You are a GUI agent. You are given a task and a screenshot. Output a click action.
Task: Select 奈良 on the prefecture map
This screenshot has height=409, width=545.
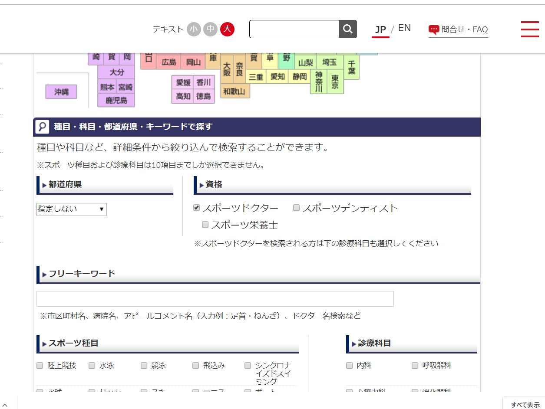[240, 69]
